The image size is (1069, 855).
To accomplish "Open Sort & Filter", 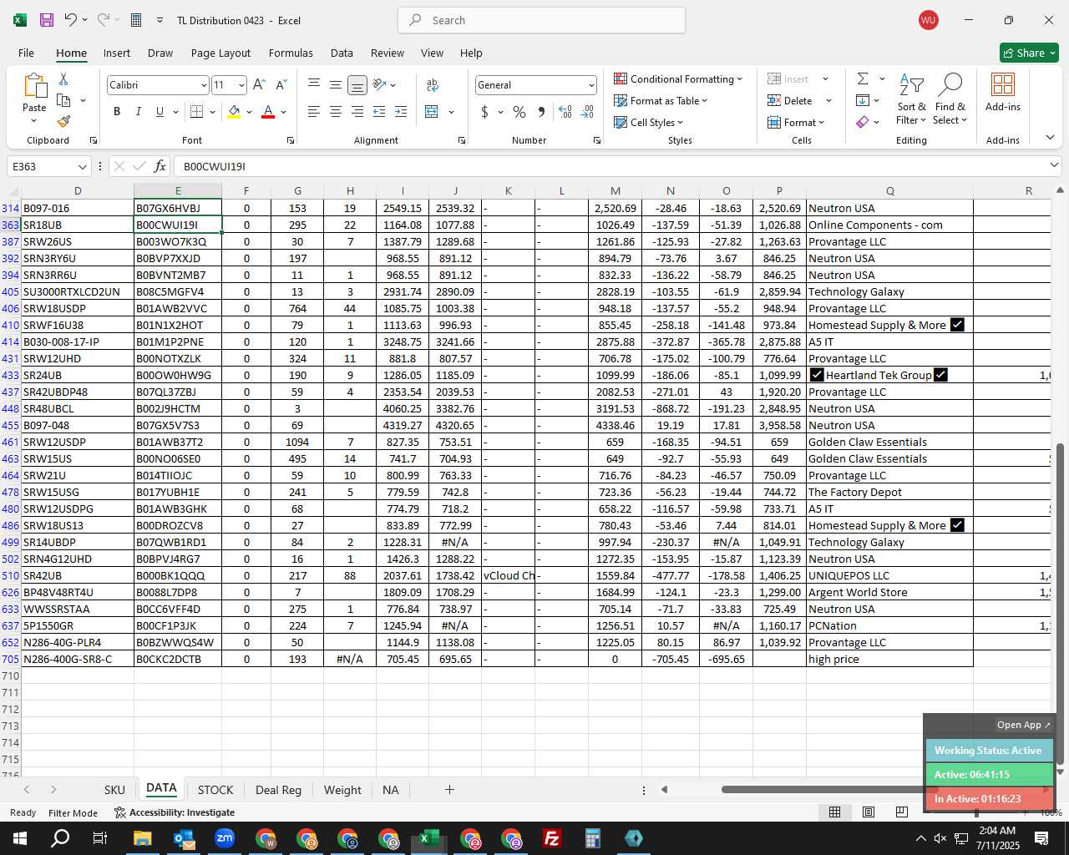I will tap(911, 99).
